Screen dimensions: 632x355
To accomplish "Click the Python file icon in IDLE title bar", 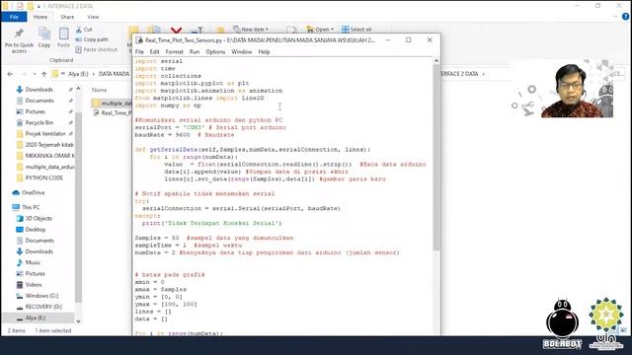I will 139,40.
